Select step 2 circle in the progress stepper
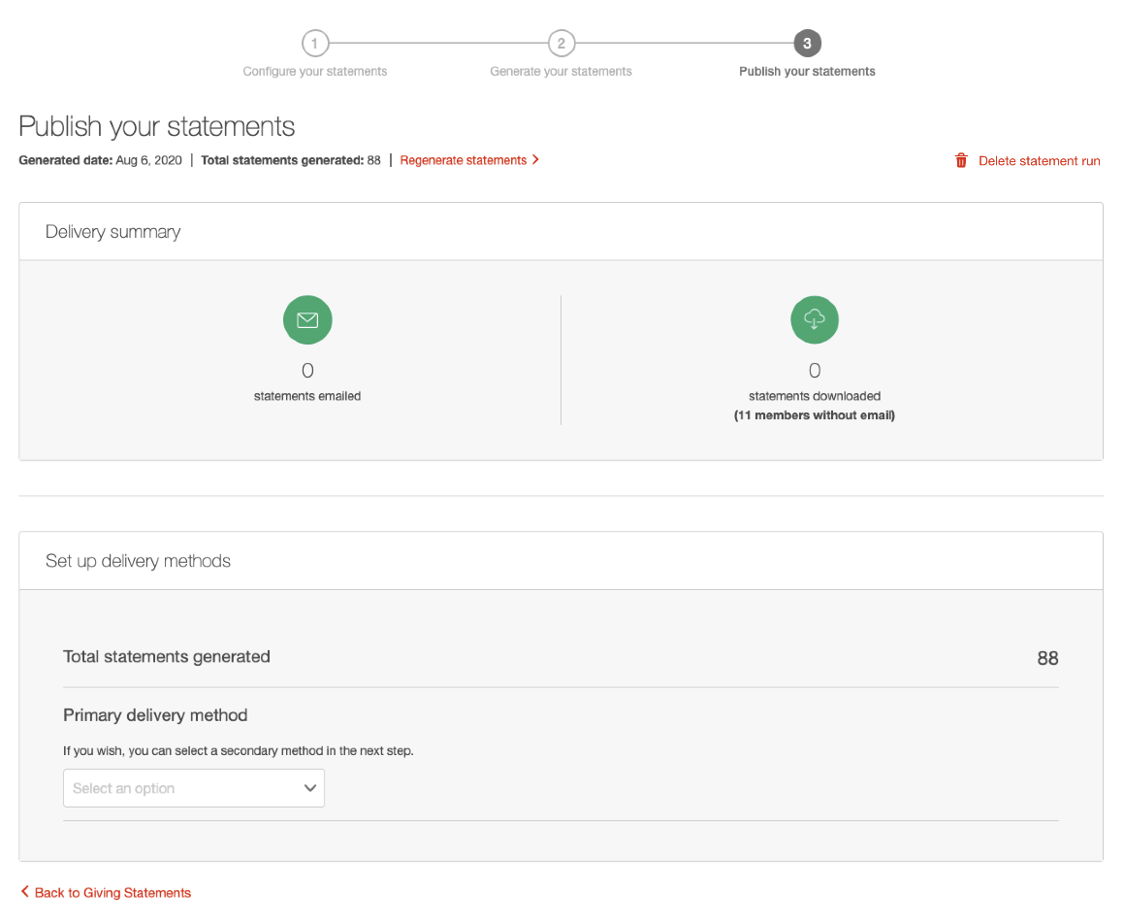The width and height of the screenshot is (1124, 923). tap(561, 43)
